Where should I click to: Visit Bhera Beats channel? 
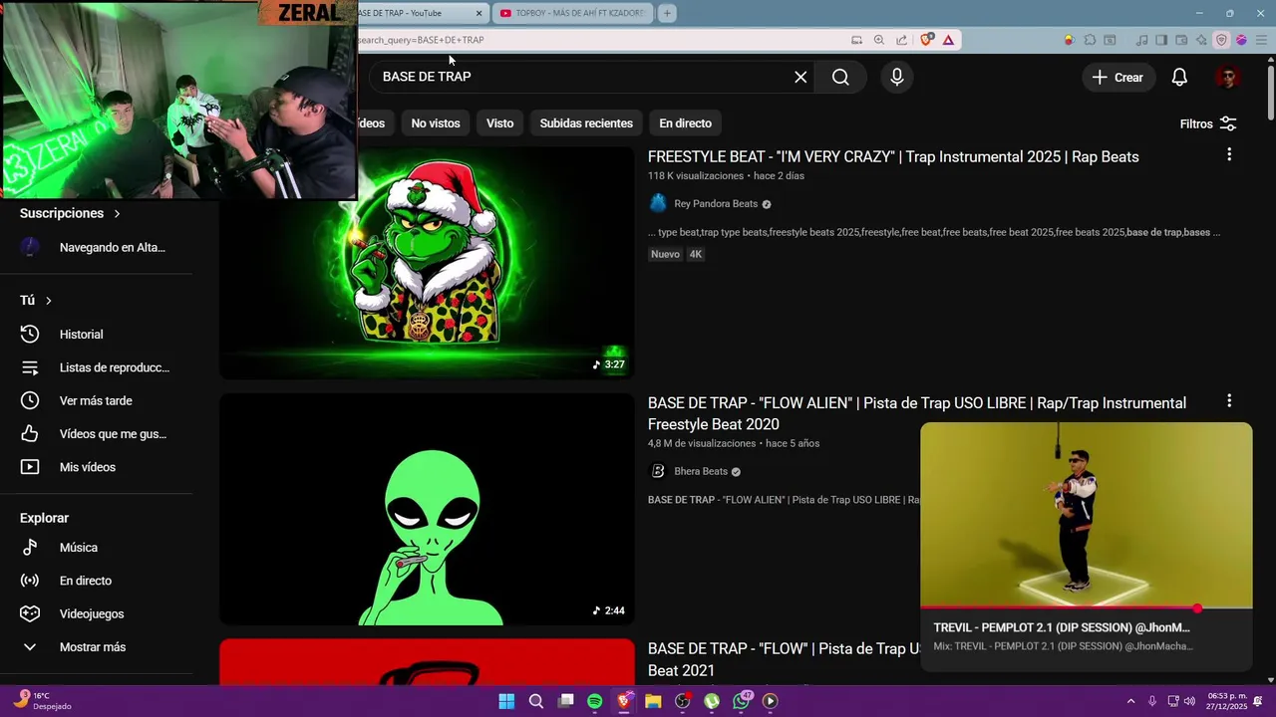[x=701, y=471]
